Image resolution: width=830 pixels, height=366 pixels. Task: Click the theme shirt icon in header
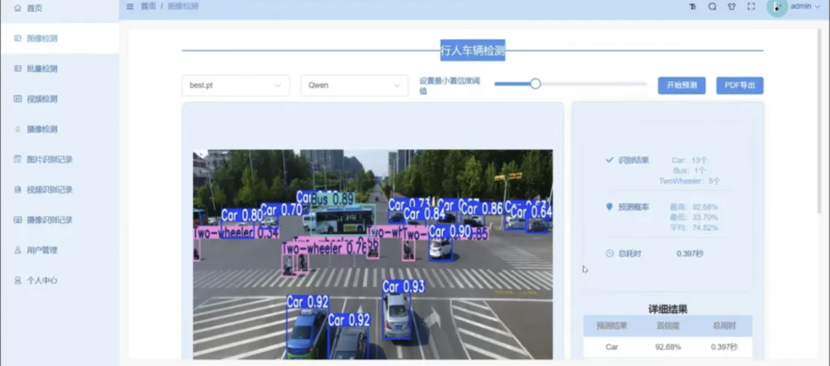coord(731,7)
